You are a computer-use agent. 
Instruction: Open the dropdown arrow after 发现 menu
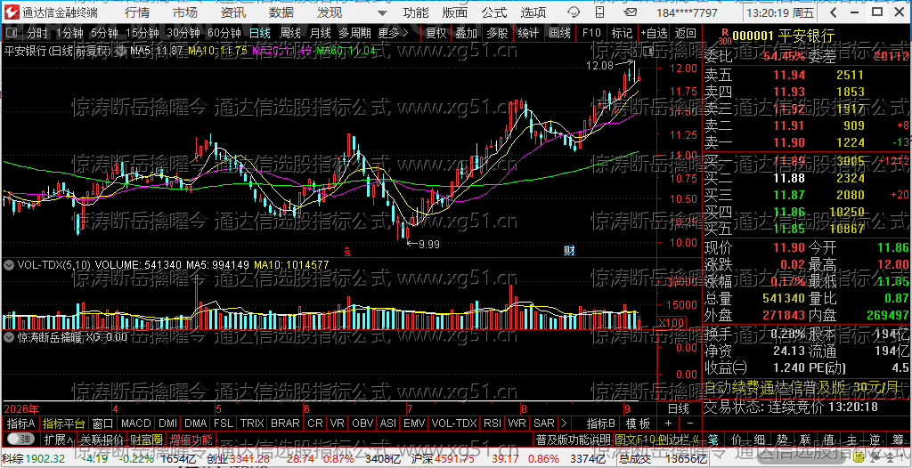(x=381, y=12)
